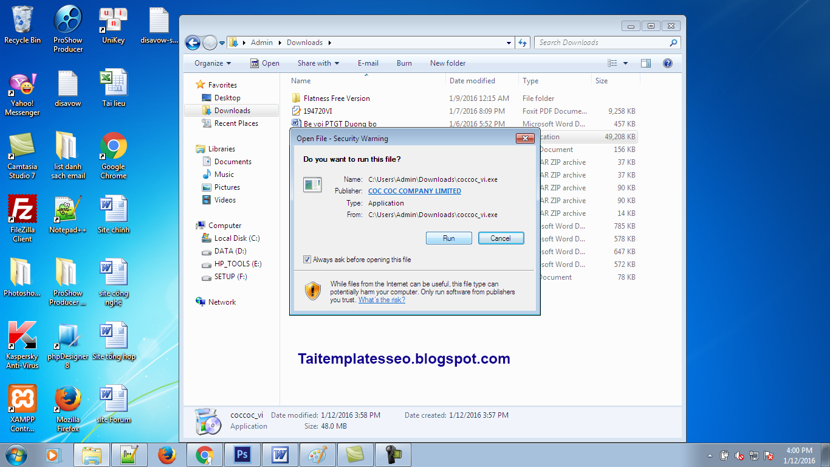The width and height of the screenshot is (830, 467).
Task: Uncheck 'Always ask before opening this file'
Action: [x=307, y=259]
